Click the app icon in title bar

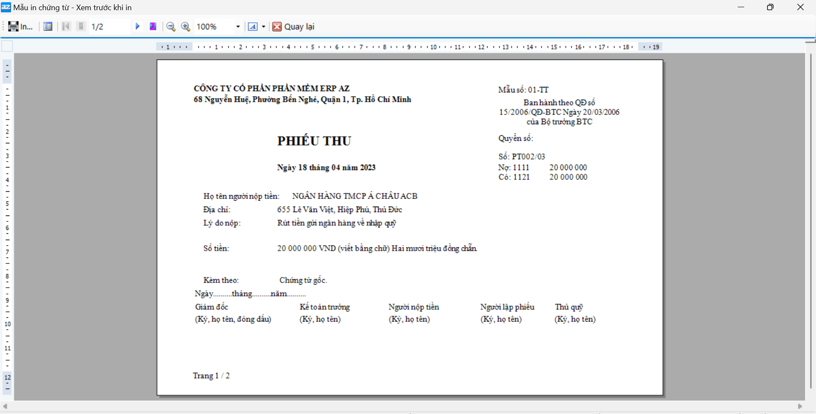(x=6, y=7)
